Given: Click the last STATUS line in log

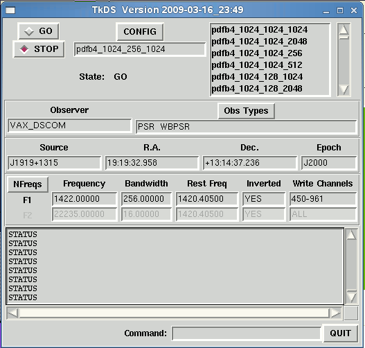Looking at the screenshot, I should coord(23,297).
